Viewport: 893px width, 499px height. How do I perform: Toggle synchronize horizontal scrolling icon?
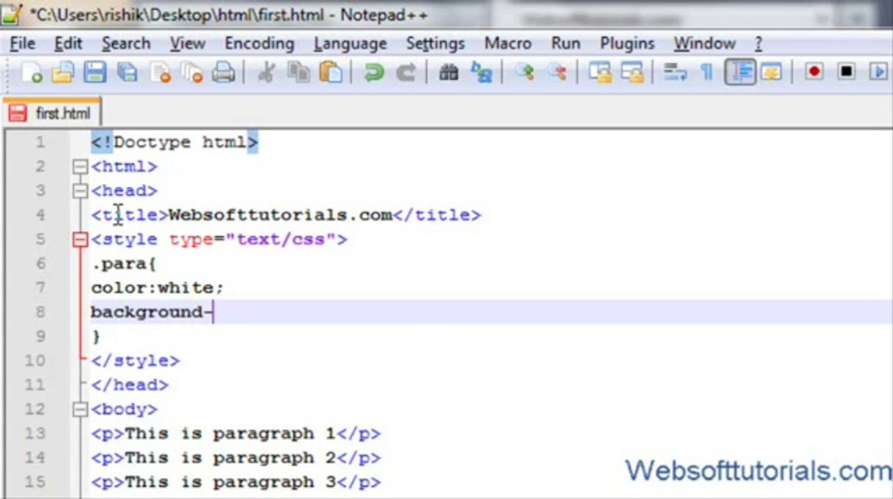tap(632, 72)
